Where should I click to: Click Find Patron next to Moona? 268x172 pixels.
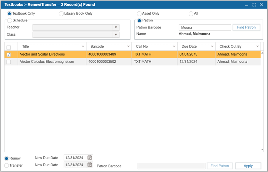[246, 27]
